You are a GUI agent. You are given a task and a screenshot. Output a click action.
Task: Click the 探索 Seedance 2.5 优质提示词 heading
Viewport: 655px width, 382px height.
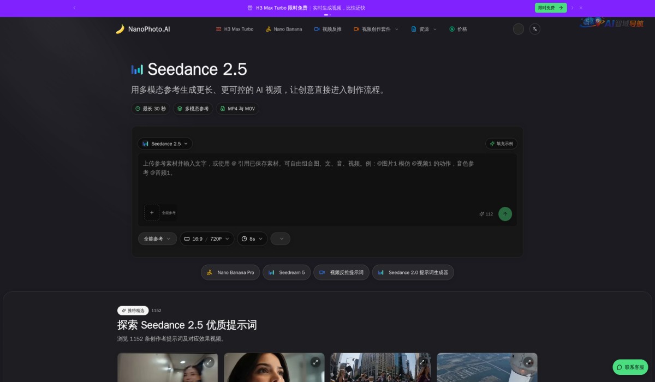187,325
